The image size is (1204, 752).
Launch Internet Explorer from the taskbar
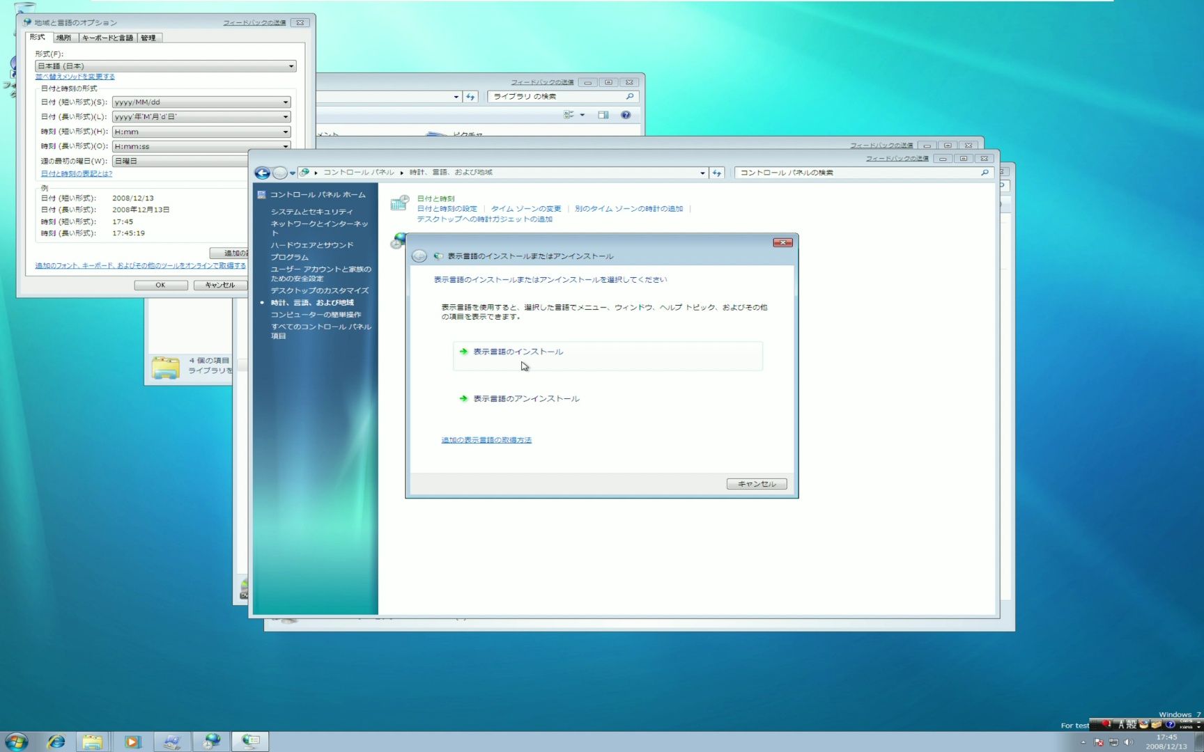(x=56, y=740)
